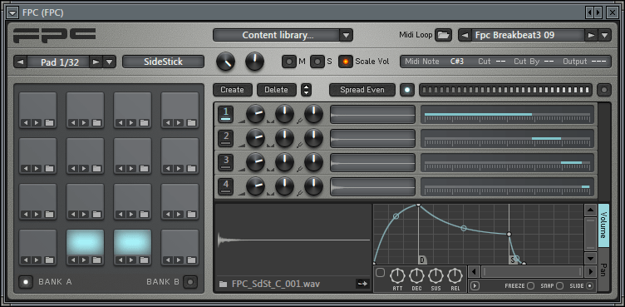Expand Midi loop list dropdown arrow
The image size is (625, 307).
[604, 35]
